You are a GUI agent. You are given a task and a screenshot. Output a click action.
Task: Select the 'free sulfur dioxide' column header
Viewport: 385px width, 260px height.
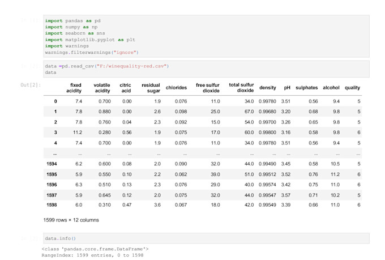207,88
